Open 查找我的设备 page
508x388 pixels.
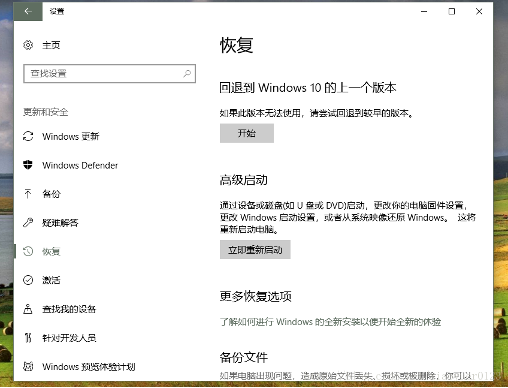pyautogui.click(x=69, y=309)
